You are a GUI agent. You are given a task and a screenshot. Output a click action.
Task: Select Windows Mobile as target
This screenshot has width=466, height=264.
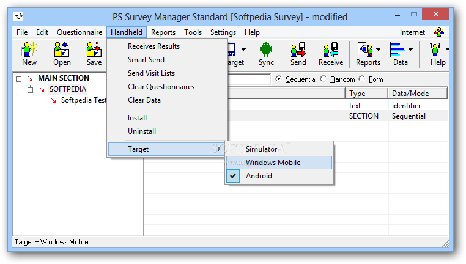pyautogui.click(x=279, y=163)
